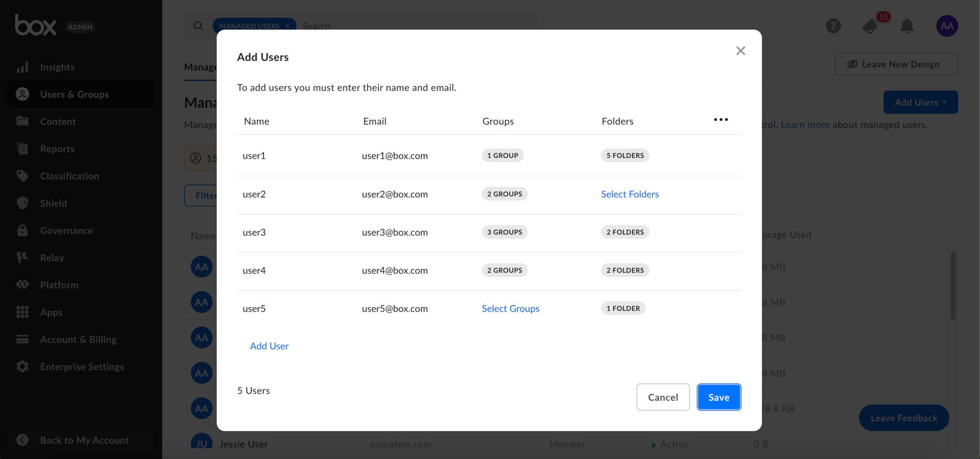Save the new users
The height and width of the screenshot is (459, 980).
719,397
